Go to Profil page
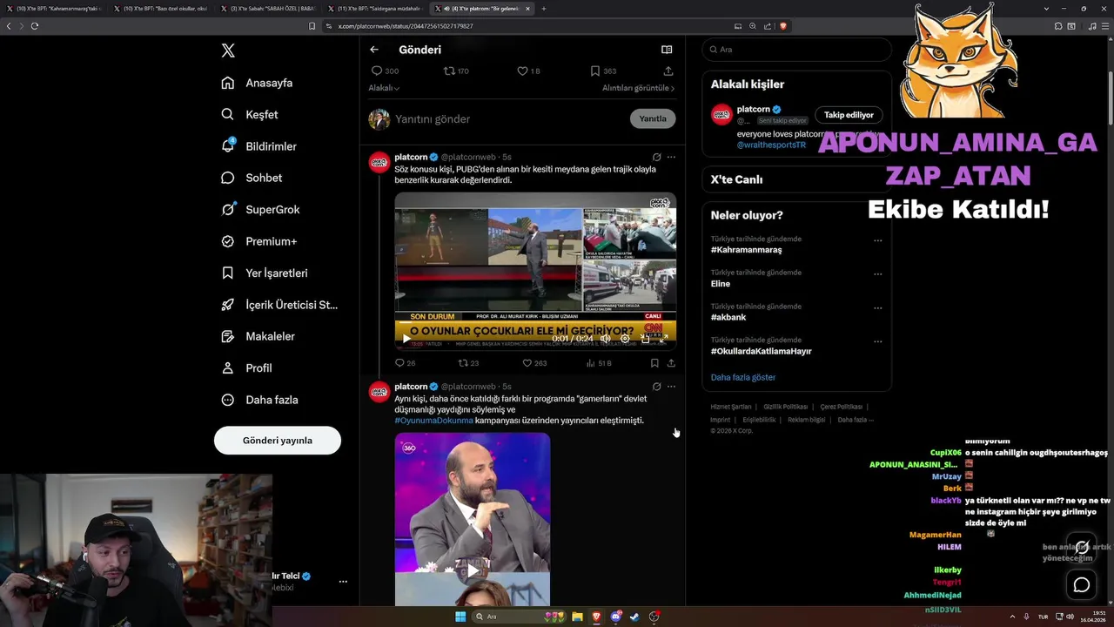This screenshot has height=627, width=1114. point(246,367)
